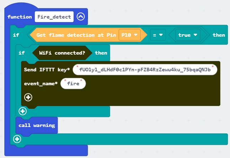Open the P10 pin dropdown
Viewport: 230px width, 158px height.
(x=130, y=35)
